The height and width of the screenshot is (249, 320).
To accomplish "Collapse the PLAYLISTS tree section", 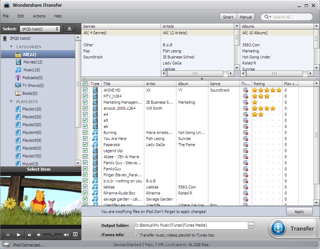I will (11, 102).
